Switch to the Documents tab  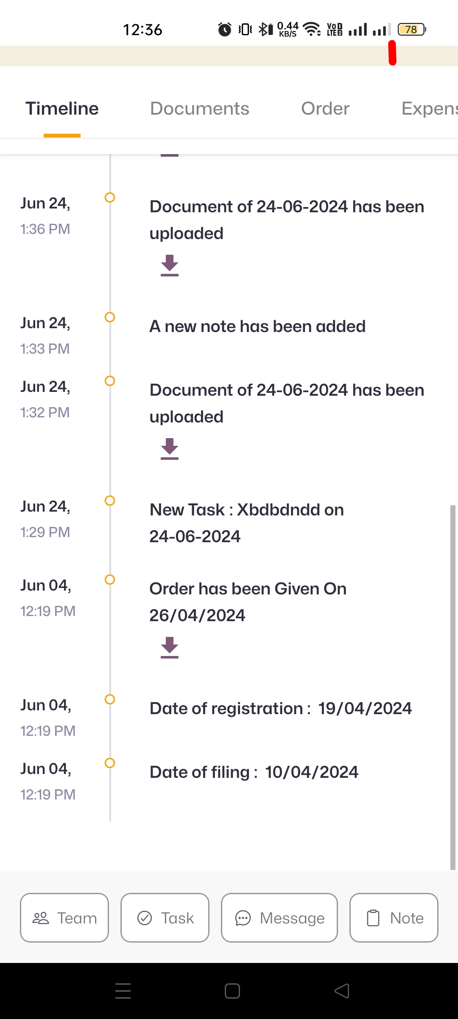(x=199, y=109)
